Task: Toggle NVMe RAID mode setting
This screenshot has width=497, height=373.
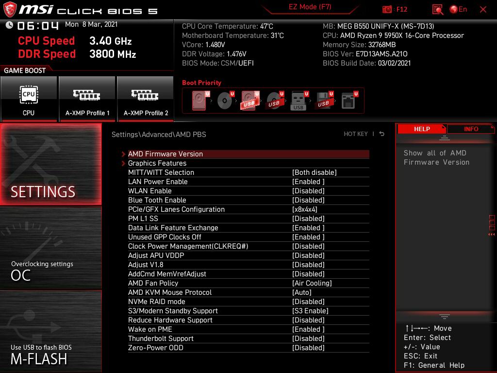Action: (248, 301)
